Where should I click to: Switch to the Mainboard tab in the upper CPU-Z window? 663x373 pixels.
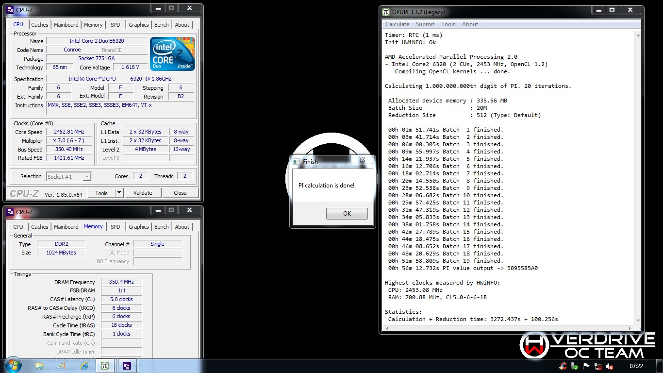point(66,25)
